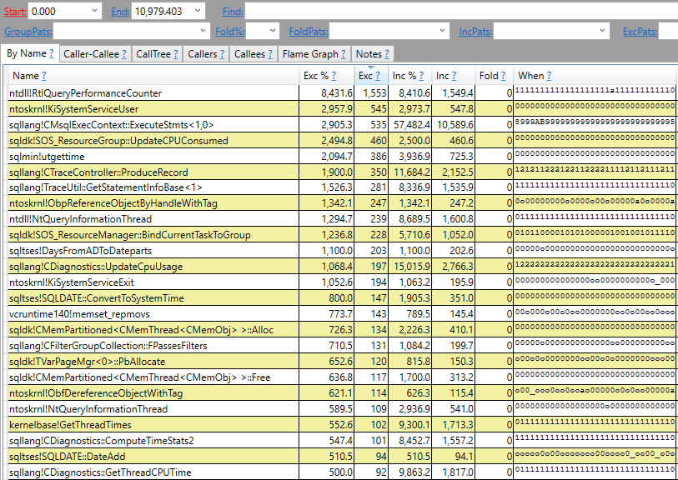Image resolution: width=678 pixels, height=480 pixels.
Task: Select row ntdll!NtQueryInformationThread
Action: point(342,219)
